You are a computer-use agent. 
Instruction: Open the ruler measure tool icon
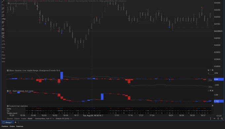[x=3, y=33]
